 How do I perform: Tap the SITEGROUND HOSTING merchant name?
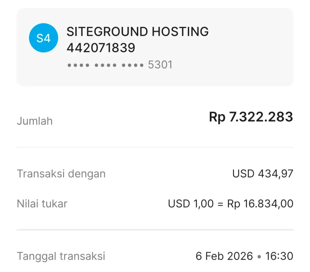(137, 32)
